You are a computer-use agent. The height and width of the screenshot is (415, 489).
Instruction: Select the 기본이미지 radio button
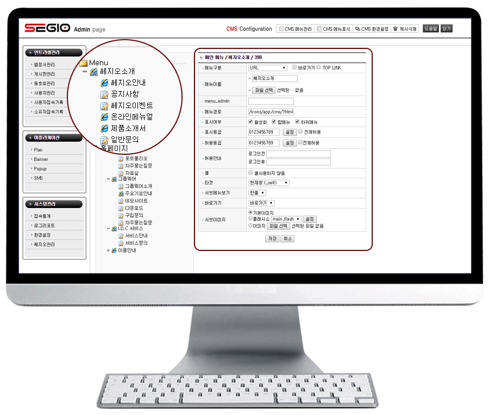(x=250, y=212)
